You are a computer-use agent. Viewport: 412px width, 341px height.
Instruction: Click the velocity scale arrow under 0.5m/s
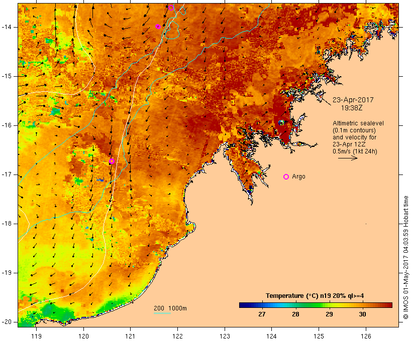[x=348, y=158]
